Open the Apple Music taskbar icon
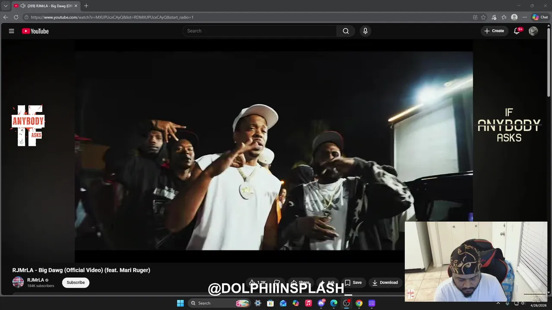The image size is (552, 310). tap(308, 303)
